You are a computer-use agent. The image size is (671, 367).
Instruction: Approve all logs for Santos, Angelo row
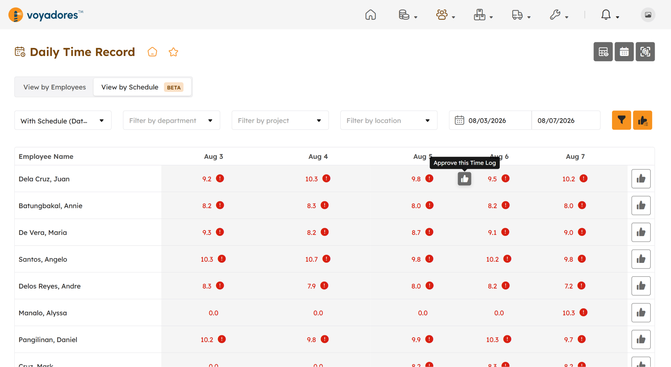pyautogui.click(x=641, y=259)
